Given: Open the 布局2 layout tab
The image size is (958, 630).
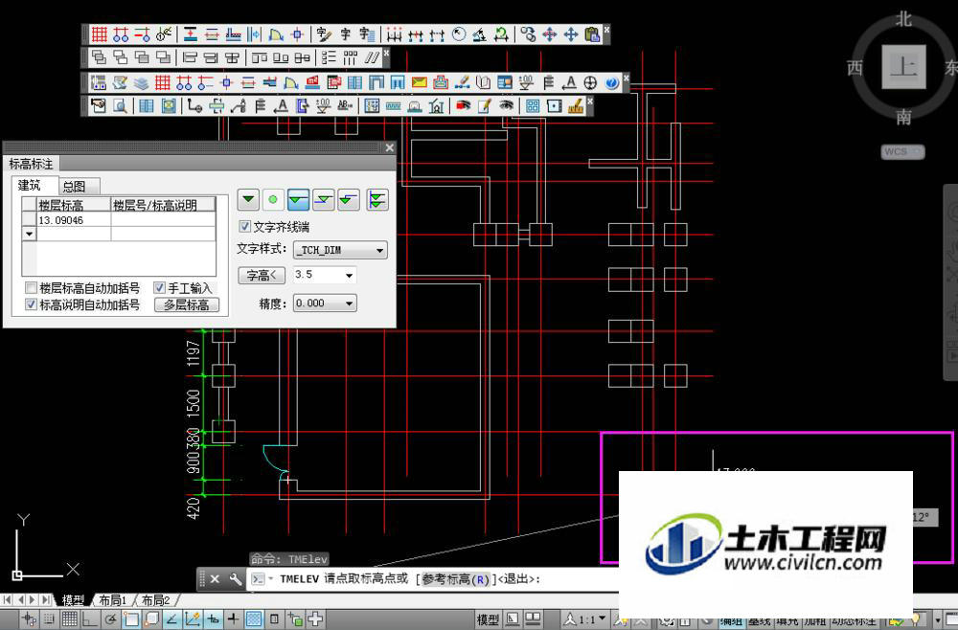Looking at the screenshot, I should [x=156, y=600].
